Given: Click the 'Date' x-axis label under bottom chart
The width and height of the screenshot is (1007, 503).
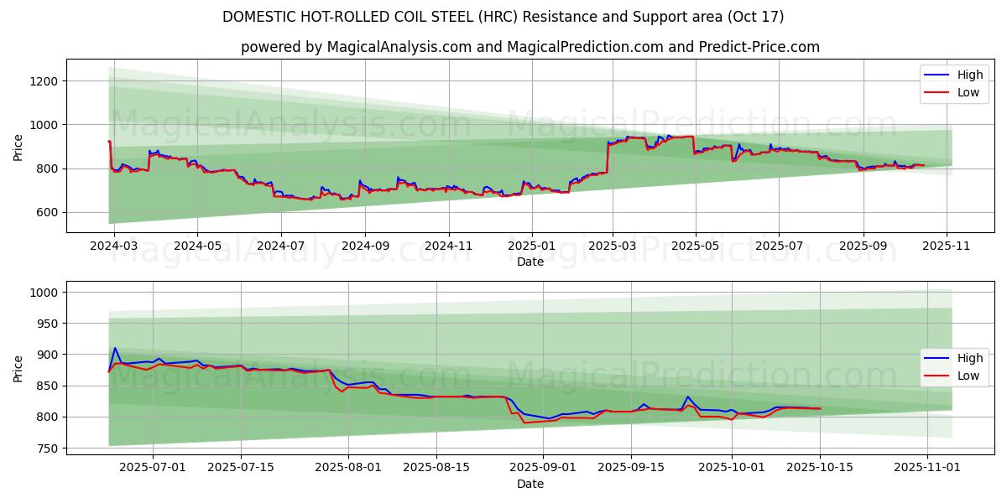Looking at the screenshot, I should point(530,484).
